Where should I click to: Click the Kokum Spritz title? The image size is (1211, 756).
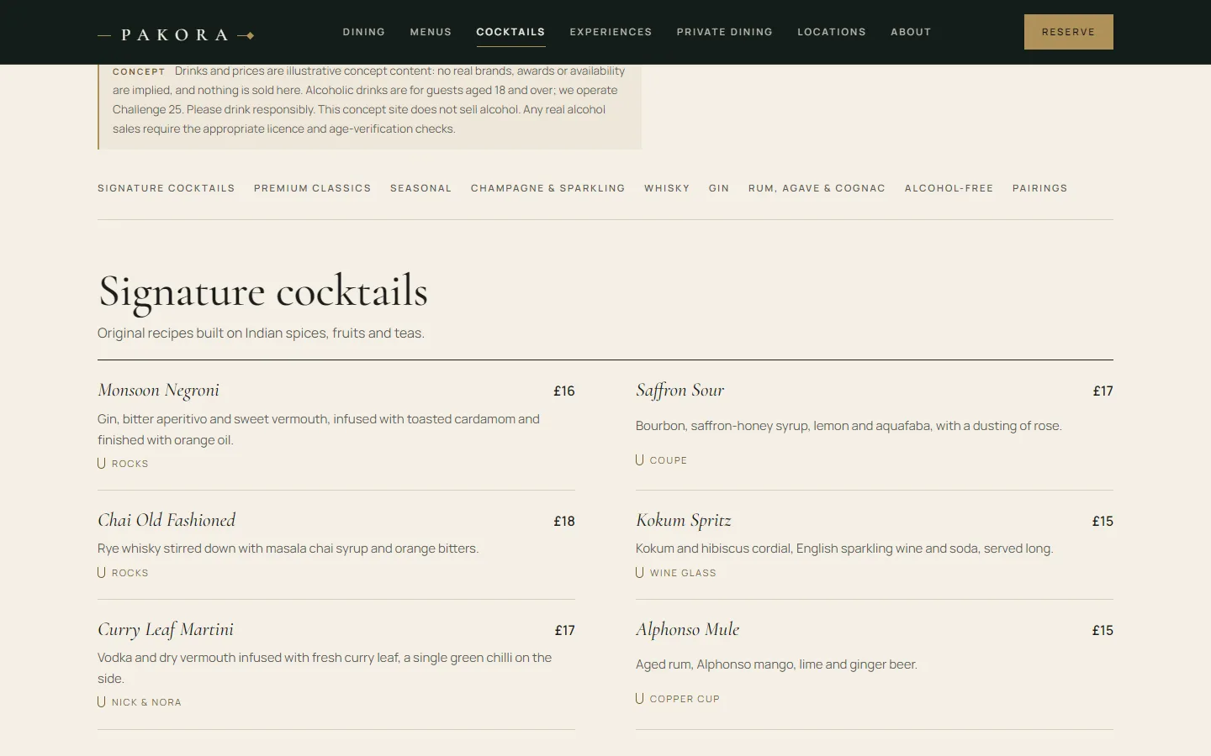coord(684,521)
